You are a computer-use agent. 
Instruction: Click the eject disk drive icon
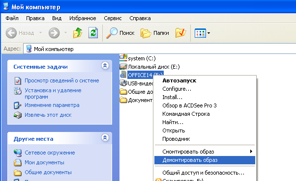pyautogui.click(x=18, y=115)
